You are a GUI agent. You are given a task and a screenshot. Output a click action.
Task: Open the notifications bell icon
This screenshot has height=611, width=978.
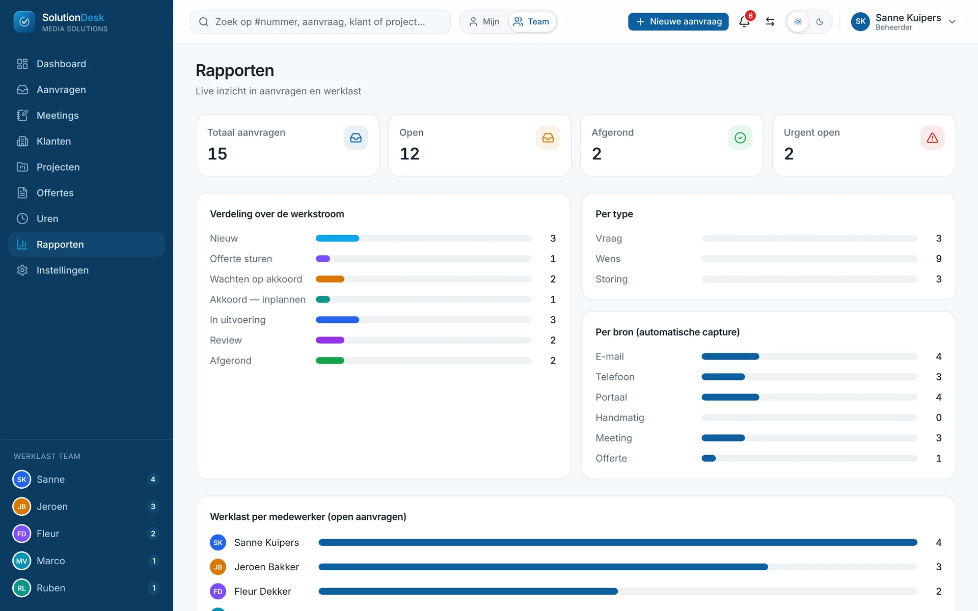(x=744, y=22)
